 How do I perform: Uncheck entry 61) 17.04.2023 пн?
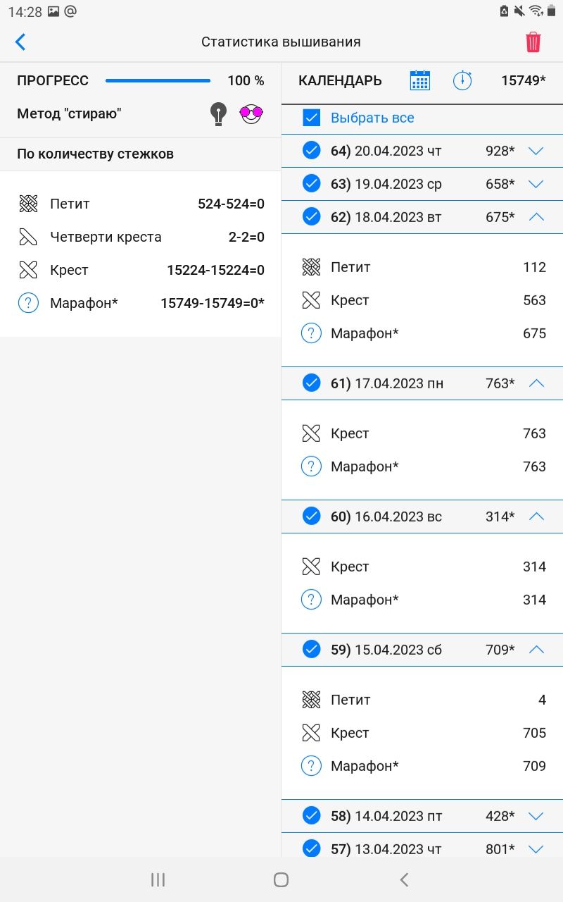pyautogui.click(x=311, y=383)
